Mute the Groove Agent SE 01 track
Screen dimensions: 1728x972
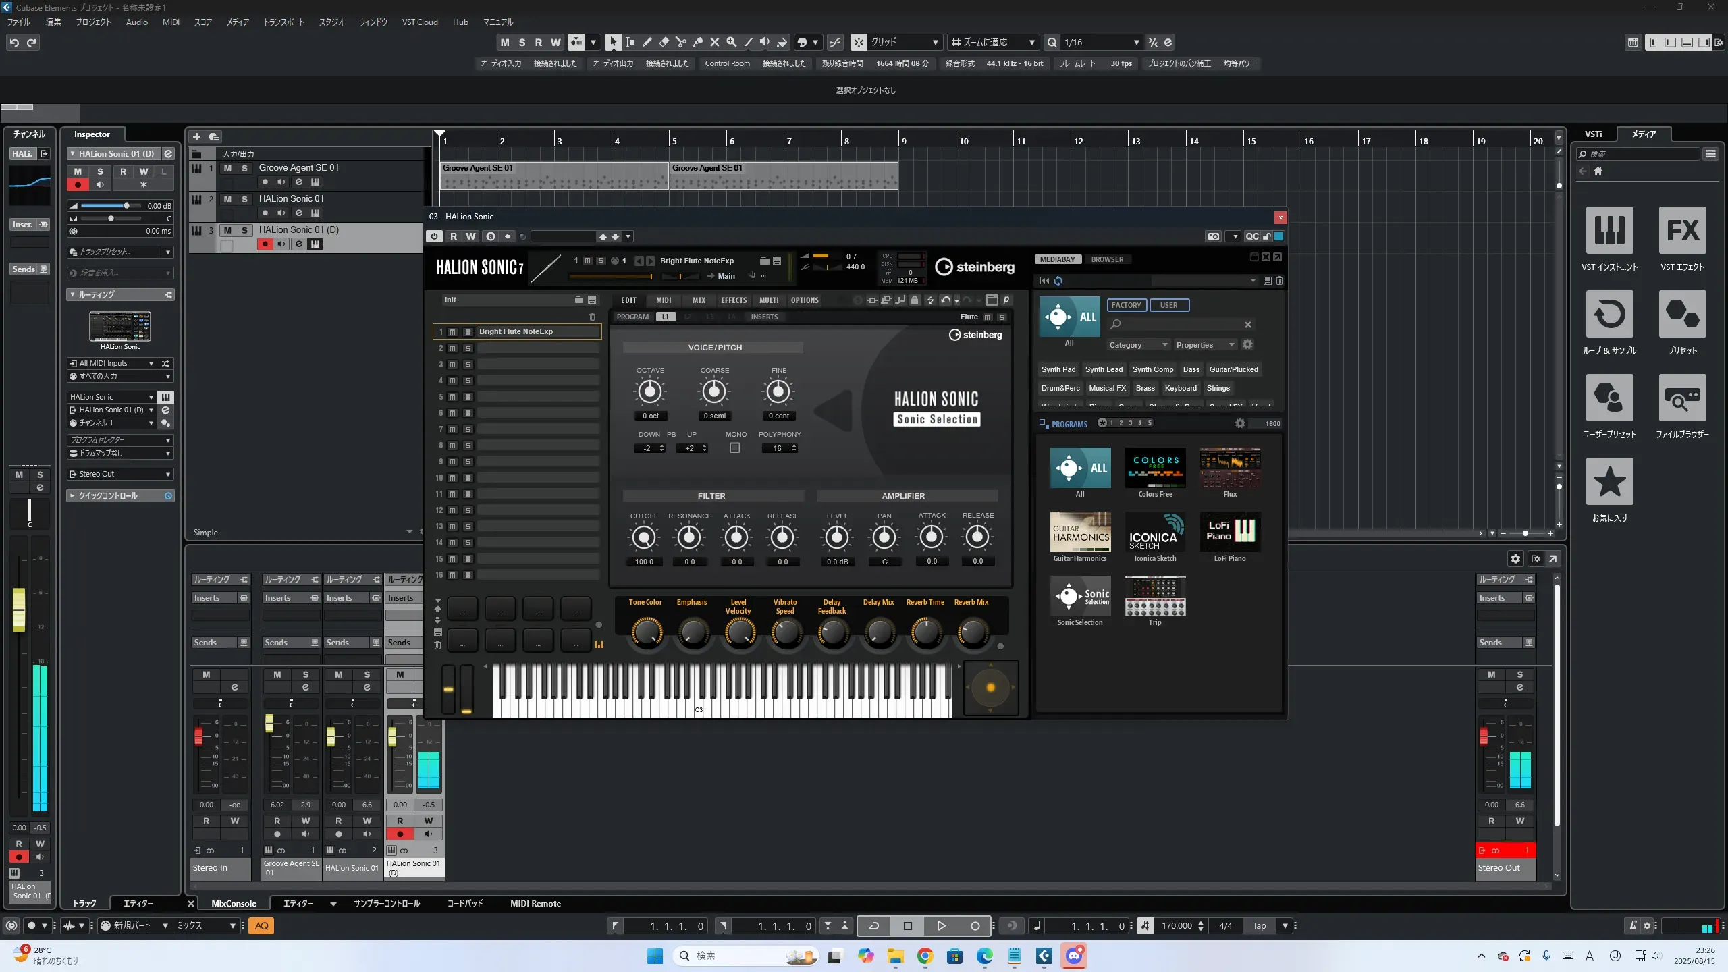pyautogui.click(x=227, y=168)
